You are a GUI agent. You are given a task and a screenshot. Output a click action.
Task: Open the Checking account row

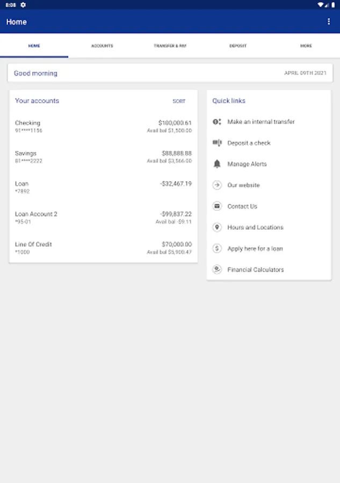coord(103,127)
